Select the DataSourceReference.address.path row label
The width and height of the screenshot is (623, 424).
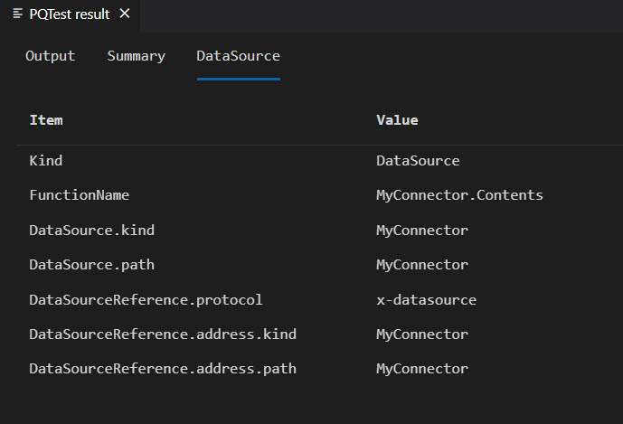click(163, 369)
